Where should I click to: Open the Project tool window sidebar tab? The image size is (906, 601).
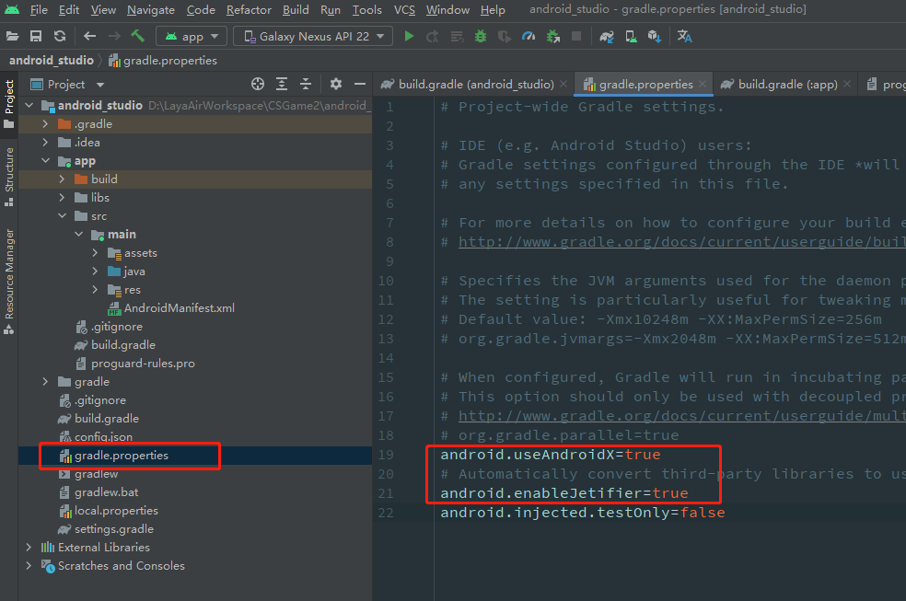click(x=9, y=104)
